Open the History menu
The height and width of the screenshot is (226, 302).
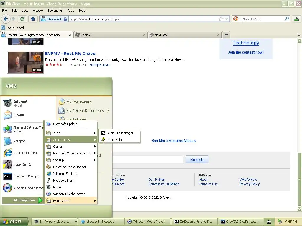pos(37,11)
